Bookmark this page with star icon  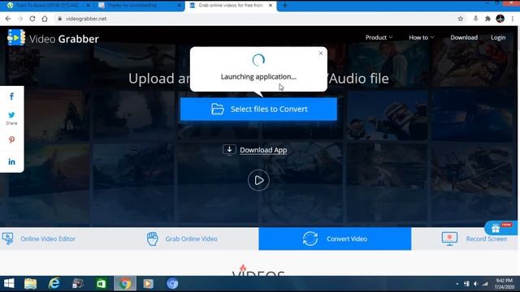click(x=461, y=19)
